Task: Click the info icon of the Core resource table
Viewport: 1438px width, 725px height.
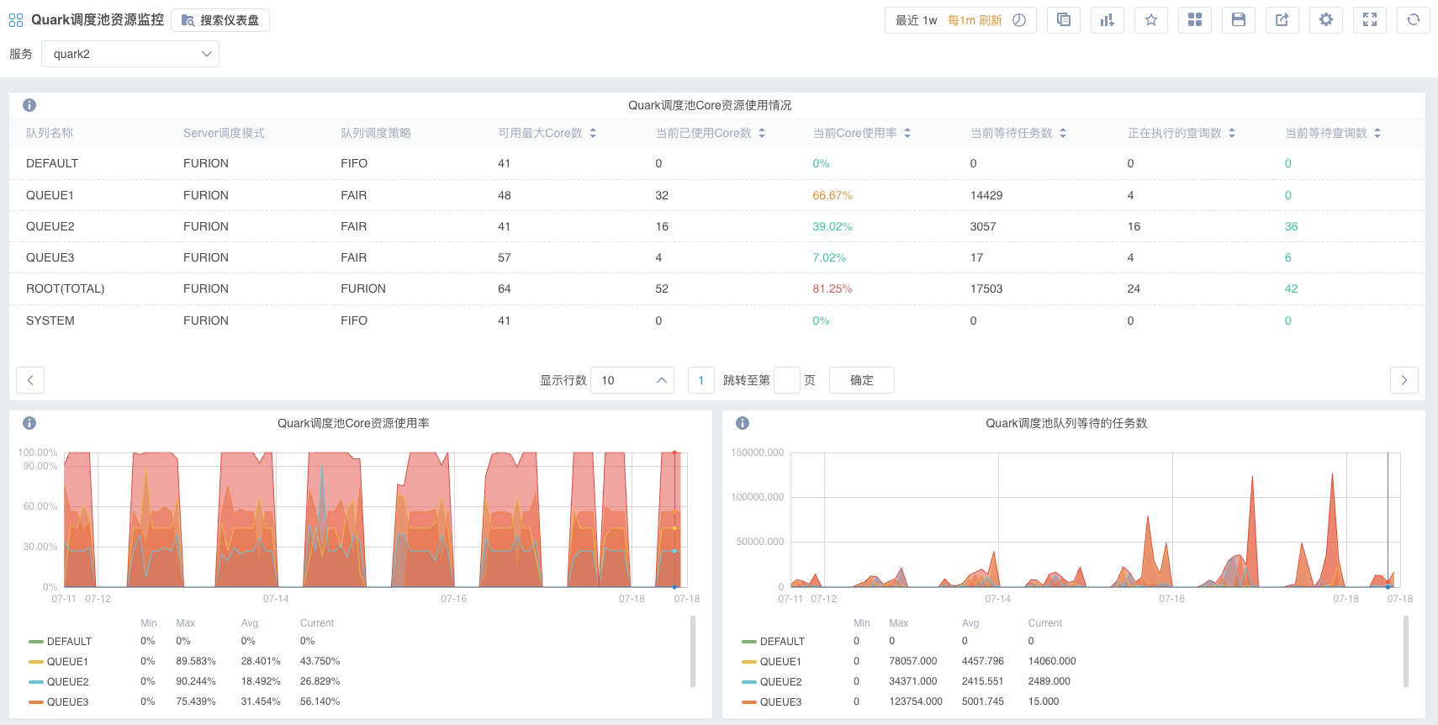Action: pos(29,105)
